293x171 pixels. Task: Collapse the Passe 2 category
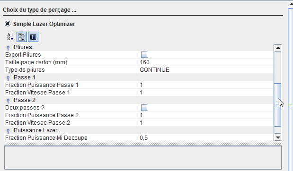click(8, 101)
